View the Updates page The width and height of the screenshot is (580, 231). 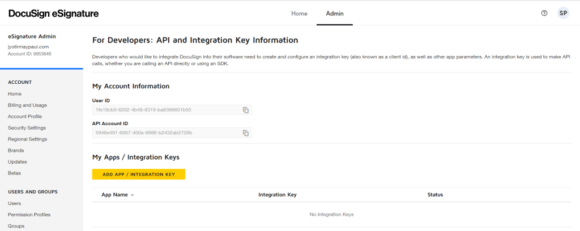coord(17,162)
